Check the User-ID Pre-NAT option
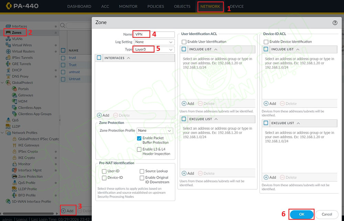 pos(104,171)
